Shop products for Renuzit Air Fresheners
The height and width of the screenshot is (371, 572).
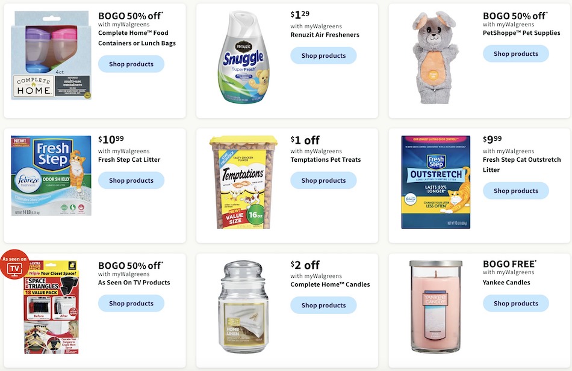coord(323,56)
